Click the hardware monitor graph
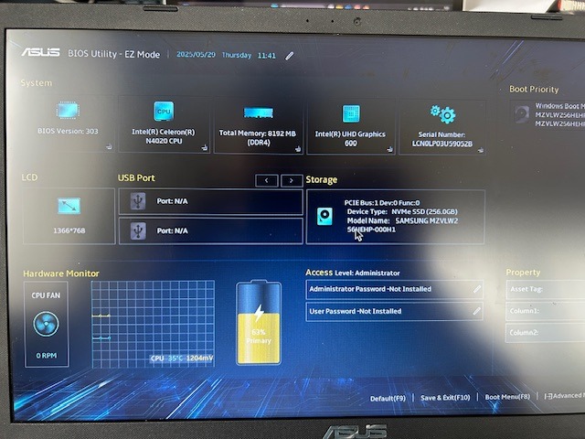The height and width of the screenshot is (439, 585). click(153, 324)
